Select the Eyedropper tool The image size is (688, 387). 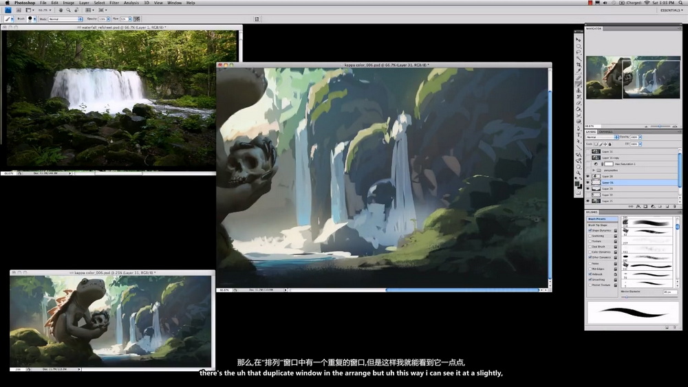[579, 71]
